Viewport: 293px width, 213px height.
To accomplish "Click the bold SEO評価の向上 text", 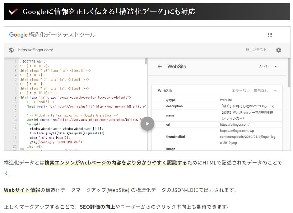I will tap(97, 207).
